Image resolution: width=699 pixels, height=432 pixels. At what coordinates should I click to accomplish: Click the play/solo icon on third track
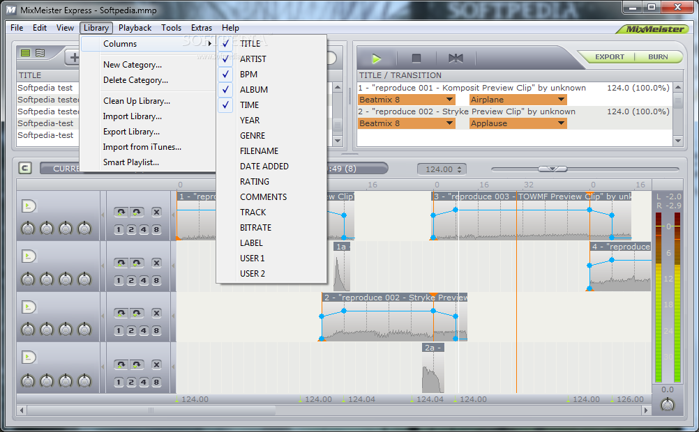click(x=29, y=307)
